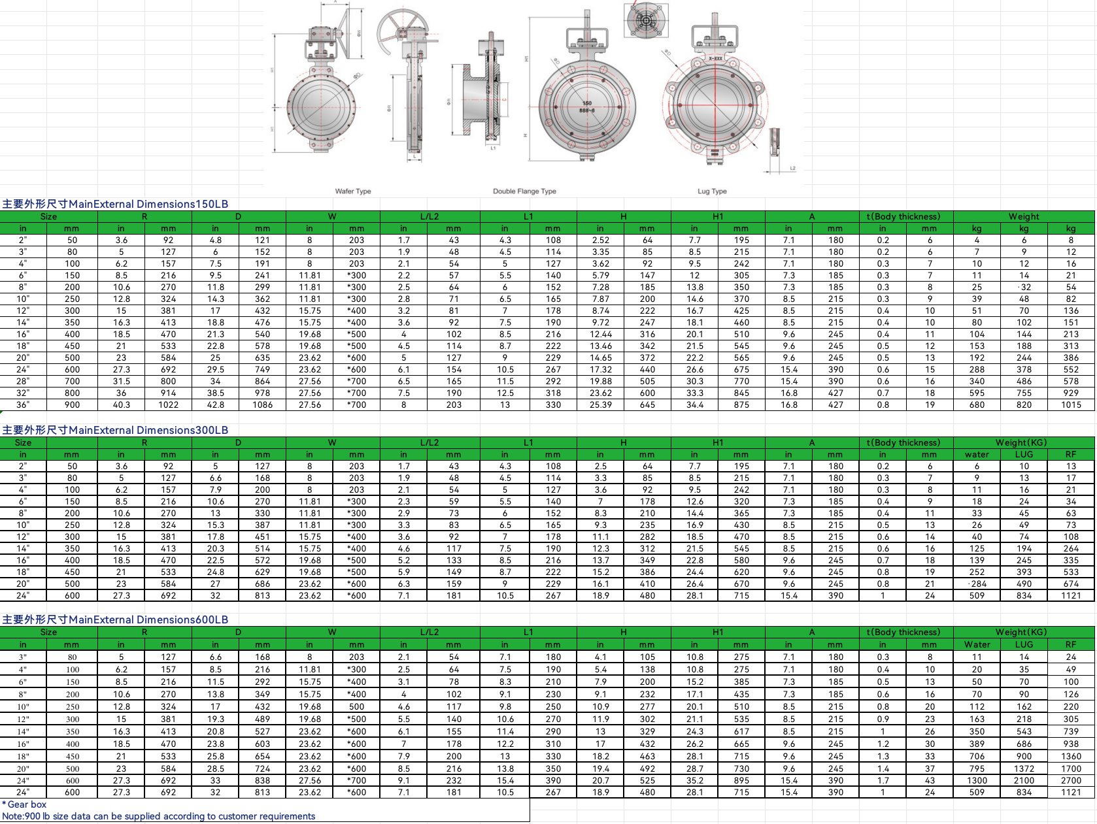Screen dimensions: 1097x824
Task: Select the MainExternal Dimensions150LB title cell
Action: coord(115,204)
